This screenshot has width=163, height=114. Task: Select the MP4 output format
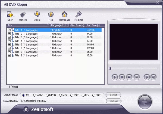pyautogui.click(x=60, y=95)
